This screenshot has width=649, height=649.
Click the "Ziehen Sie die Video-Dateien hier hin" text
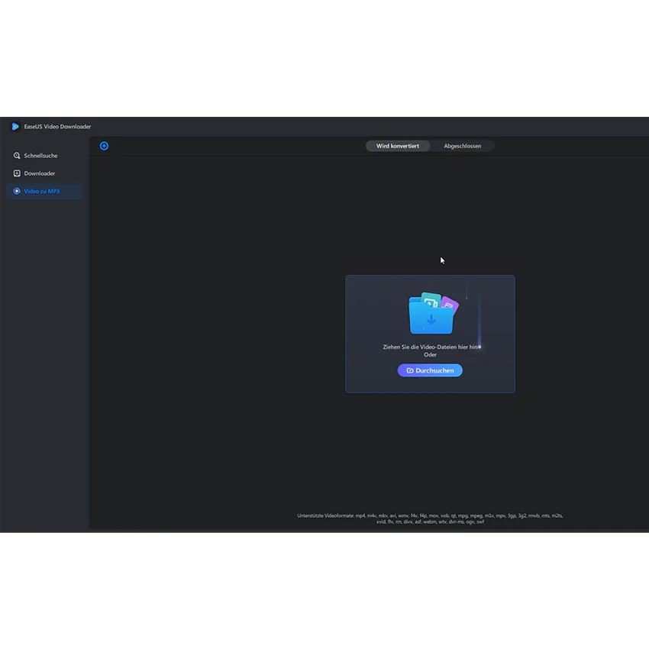click(x=430, y=347)
